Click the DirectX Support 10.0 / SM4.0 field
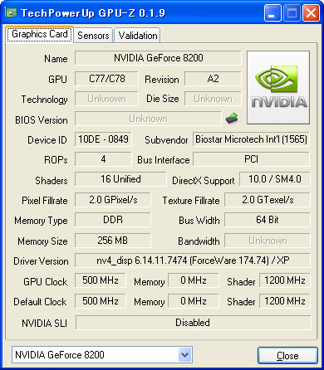This screenshot has width=324, height=370. pyautogui.click(x=275, y=179)
